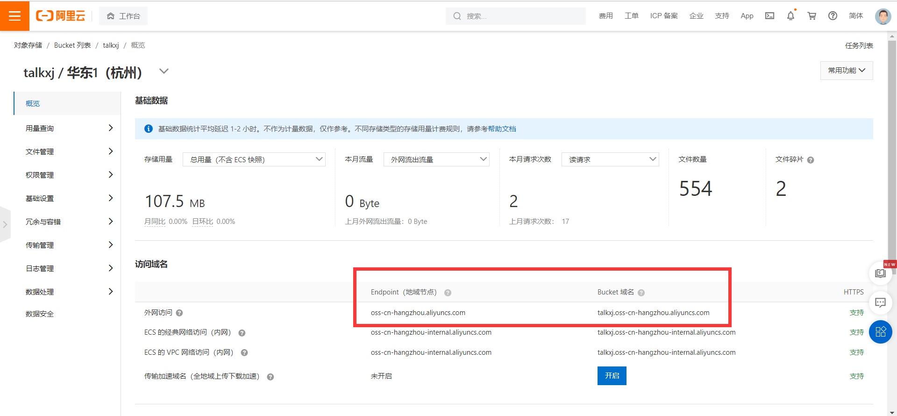Follow the 帮助文档 link
897x416 pixels.
[502, 129]
